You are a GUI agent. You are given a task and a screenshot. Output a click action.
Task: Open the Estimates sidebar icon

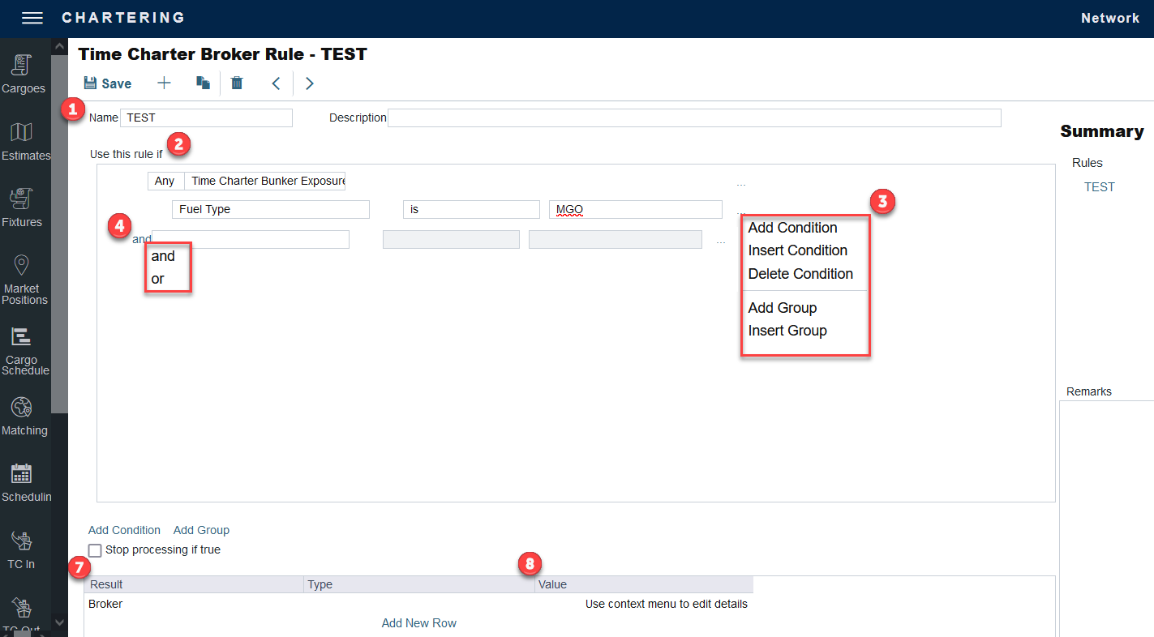(x=22, y=134)
